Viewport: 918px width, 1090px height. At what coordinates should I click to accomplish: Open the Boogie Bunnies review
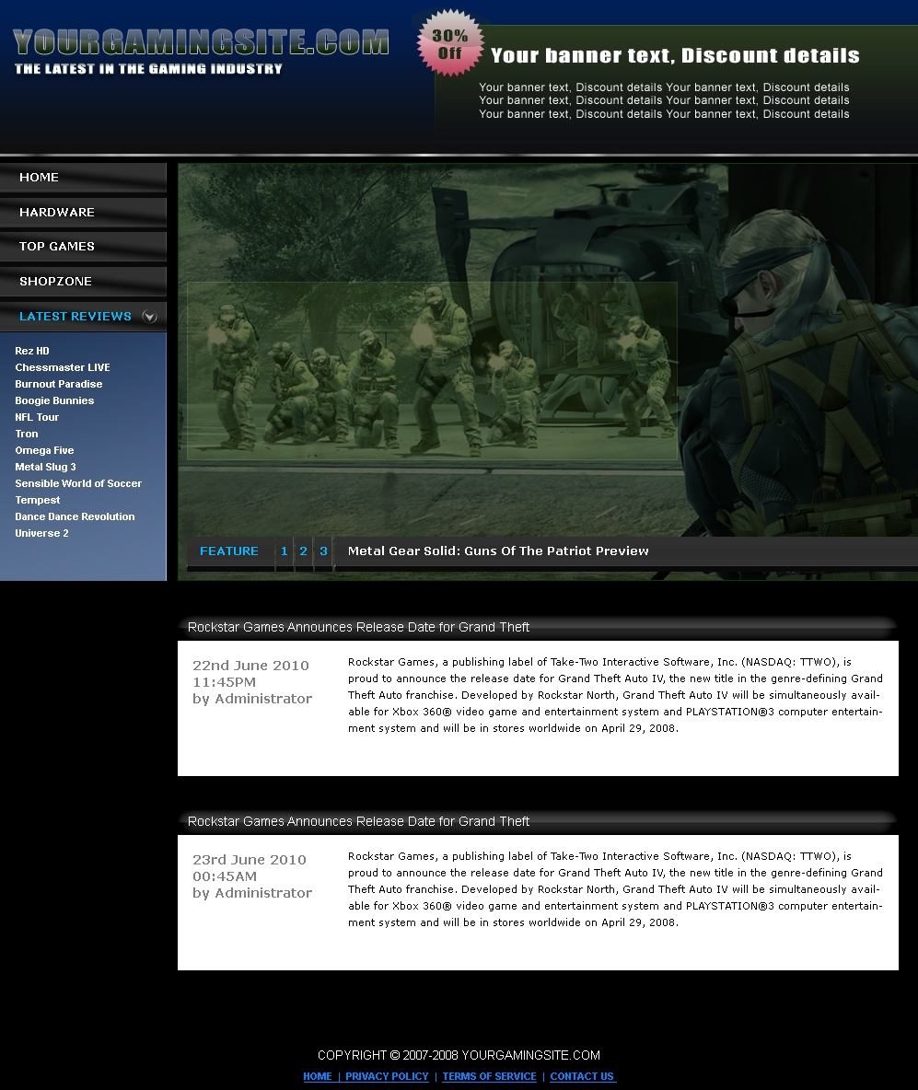pyautogui.click(x=54, y=401)
